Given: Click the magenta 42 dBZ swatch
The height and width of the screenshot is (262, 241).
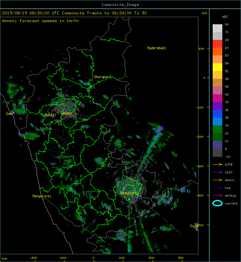Looking at the screenshot, I should tap(217, 98).
